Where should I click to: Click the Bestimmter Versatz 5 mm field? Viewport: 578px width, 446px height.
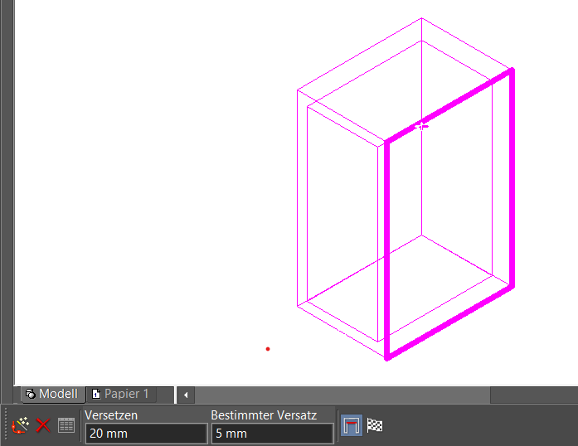pos(272,434)
